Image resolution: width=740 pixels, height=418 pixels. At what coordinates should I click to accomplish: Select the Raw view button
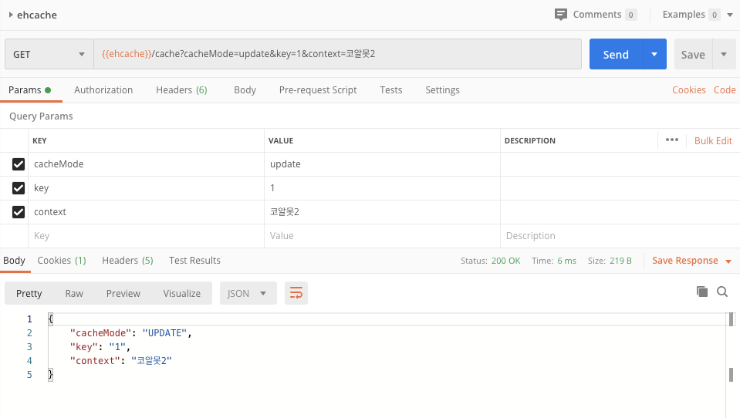click(x=74, y=293)
